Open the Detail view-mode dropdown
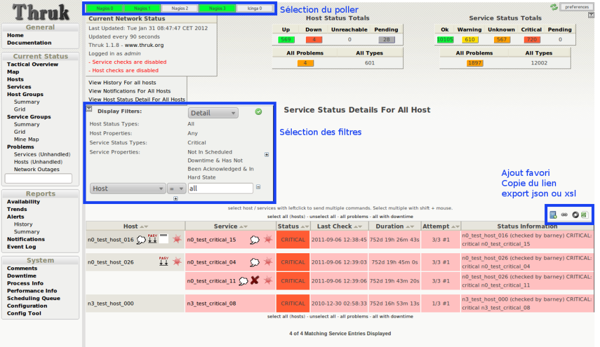This screenshot has height=347, width=600. 213,113
